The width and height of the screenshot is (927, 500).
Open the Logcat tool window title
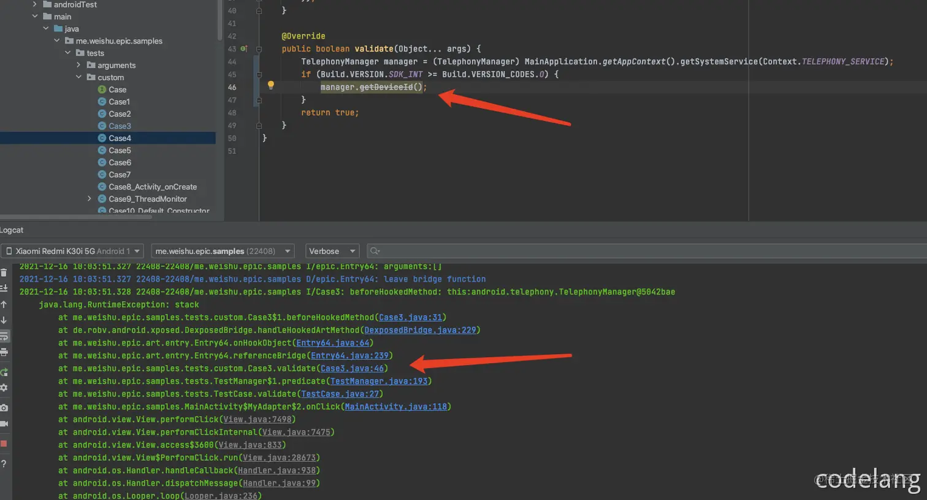point(12,230)
